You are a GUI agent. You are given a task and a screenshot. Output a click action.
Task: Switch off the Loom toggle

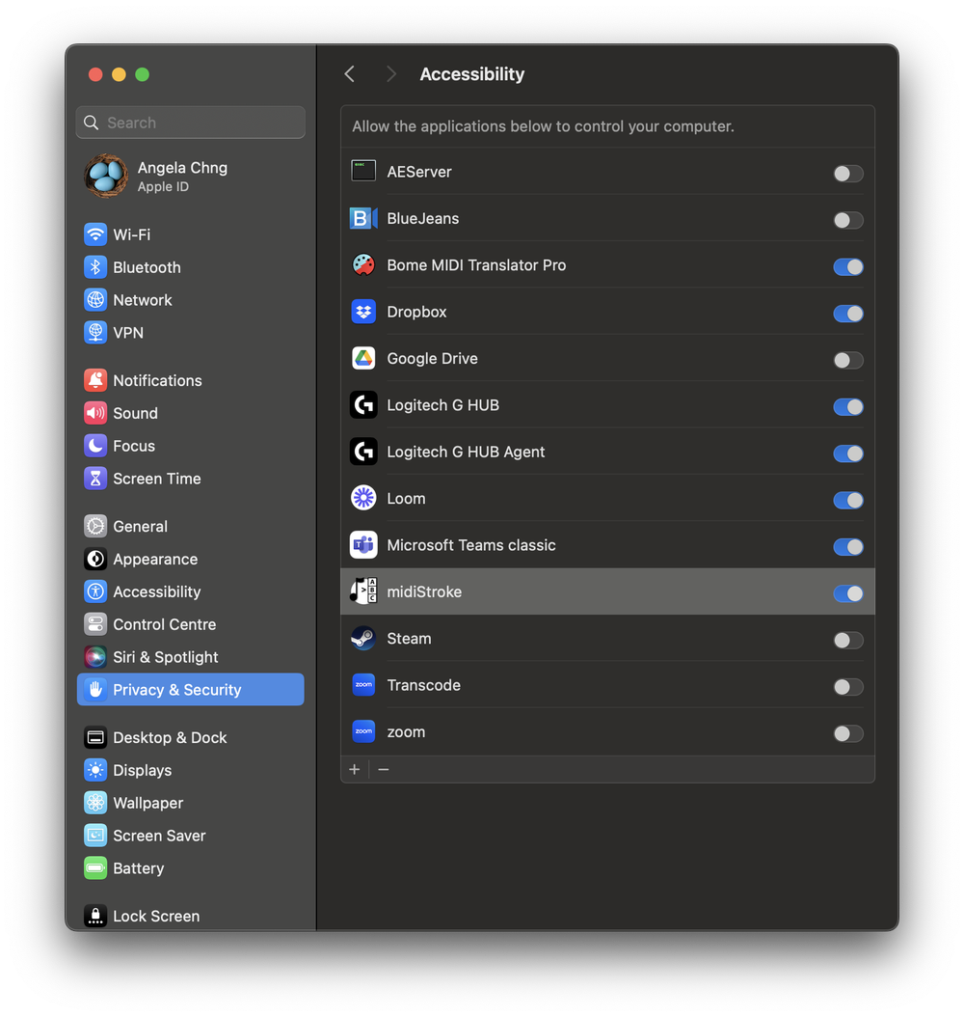[848, 500]
